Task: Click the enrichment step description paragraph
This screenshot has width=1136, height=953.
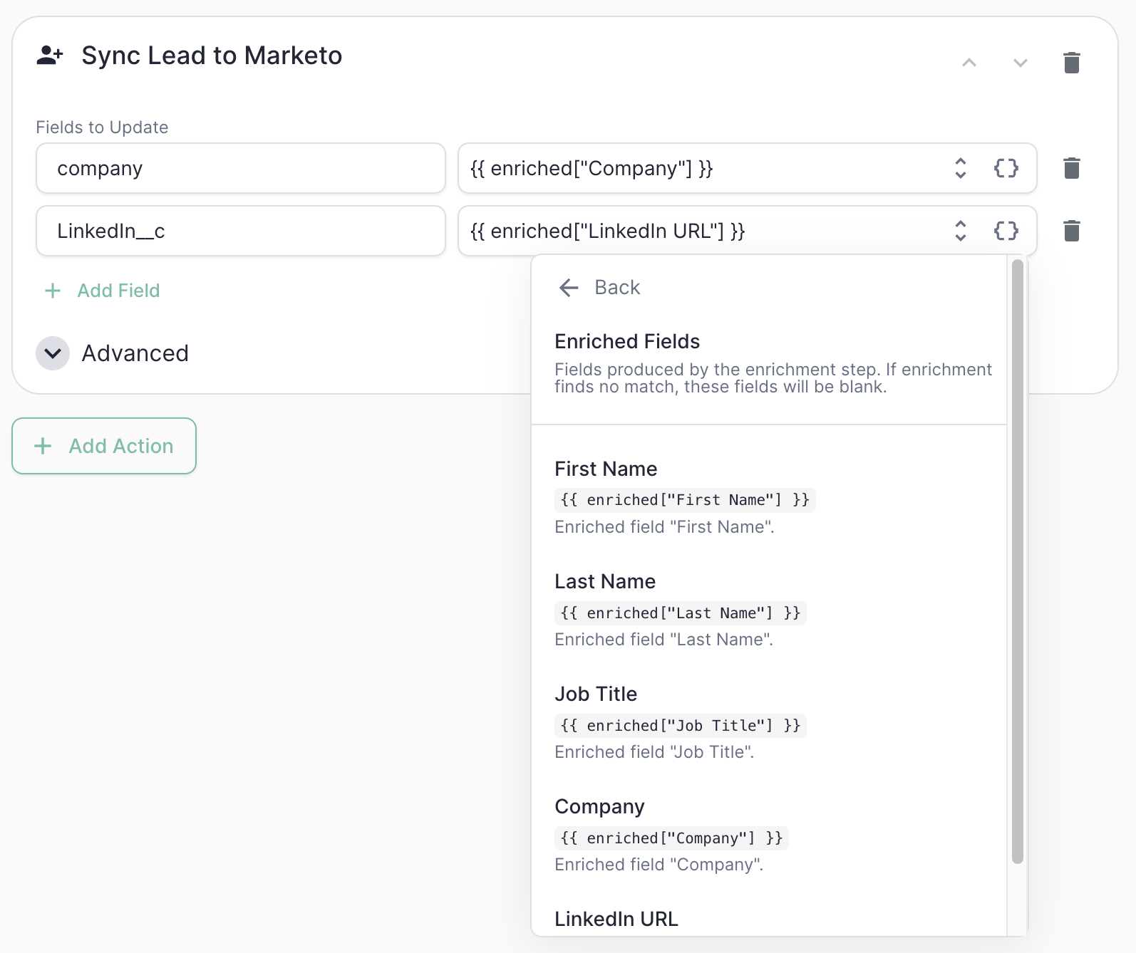Action: [773, 378]
